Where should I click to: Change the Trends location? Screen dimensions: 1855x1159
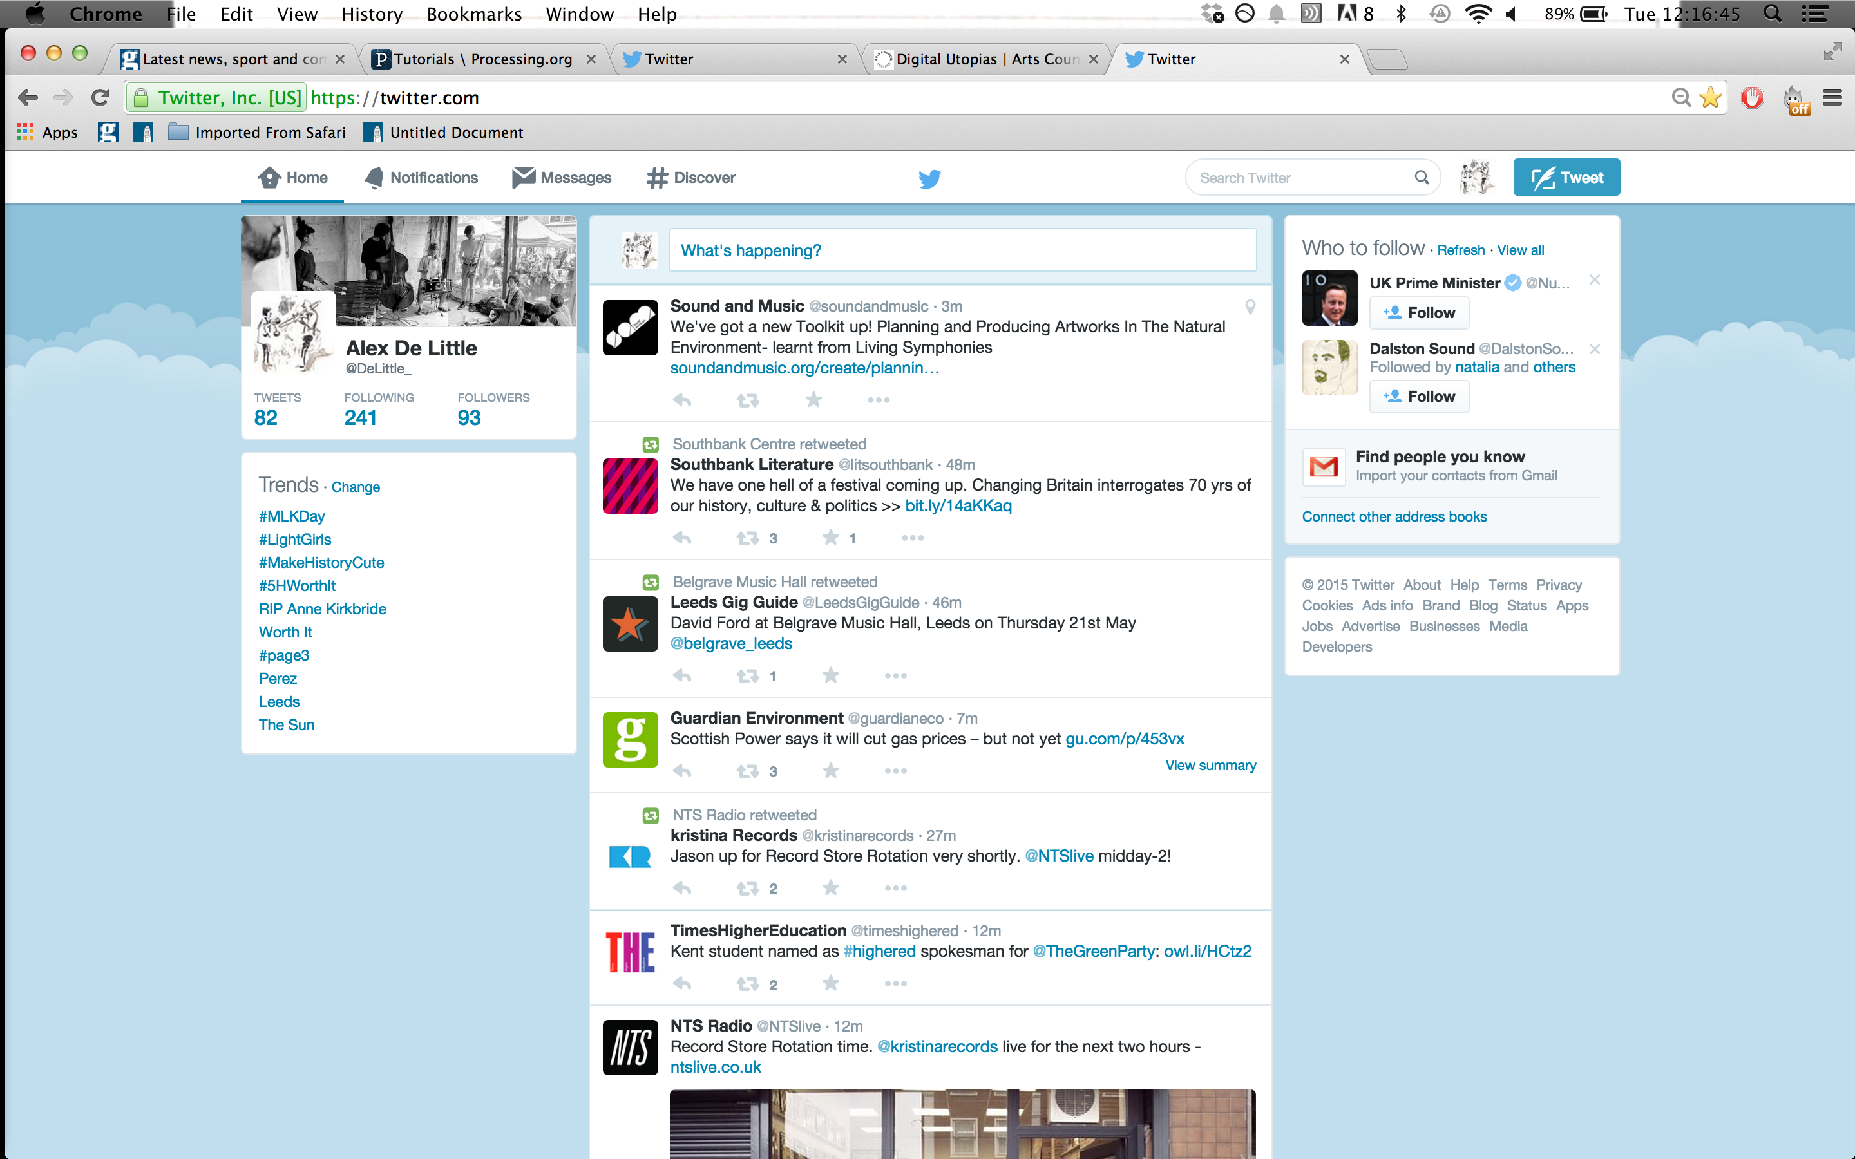pyautogui.click(x=355, y=487)
